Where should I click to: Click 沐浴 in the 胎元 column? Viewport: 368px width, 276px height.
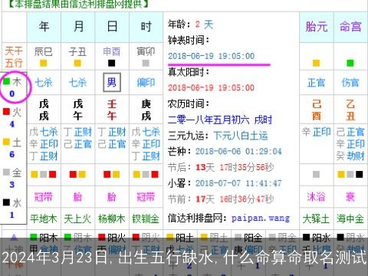tap(317, 197)
